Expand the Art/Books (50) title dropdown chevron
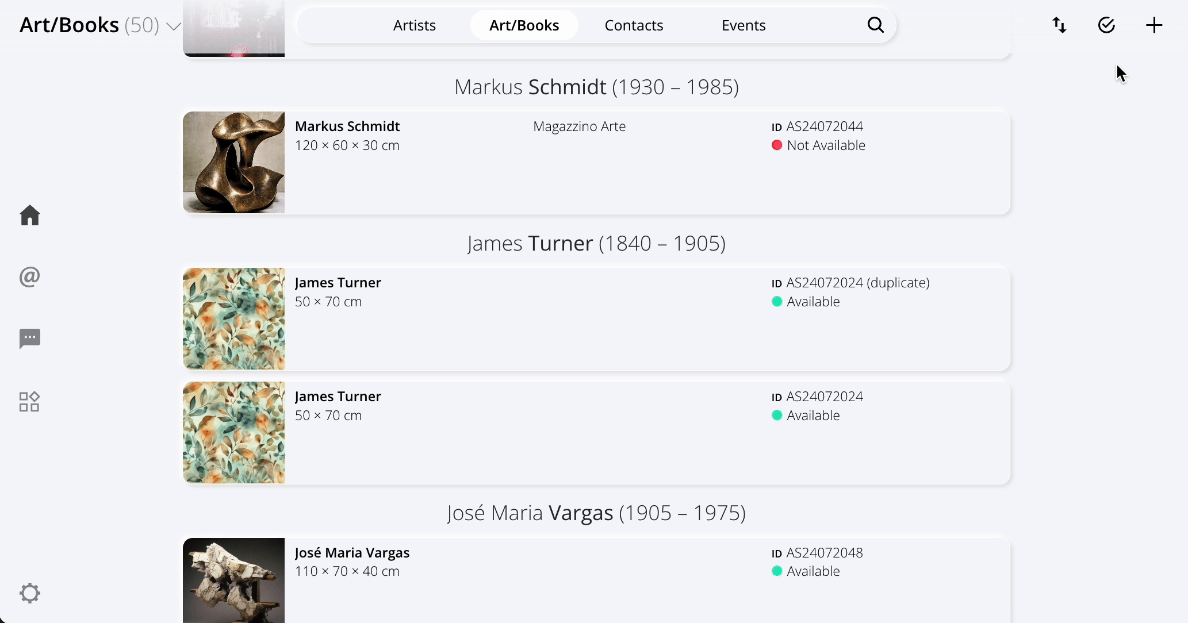 pos(174,26)
